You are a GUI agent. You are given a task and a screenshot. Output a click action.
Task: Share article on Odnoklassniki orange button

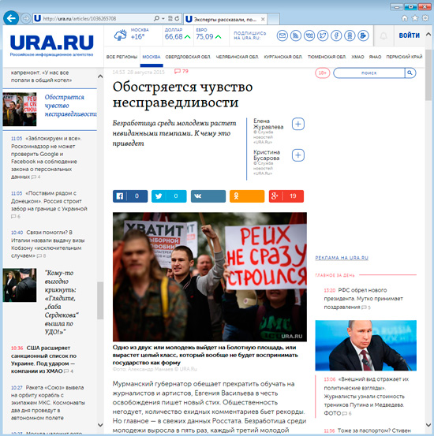tap(247, 196)
